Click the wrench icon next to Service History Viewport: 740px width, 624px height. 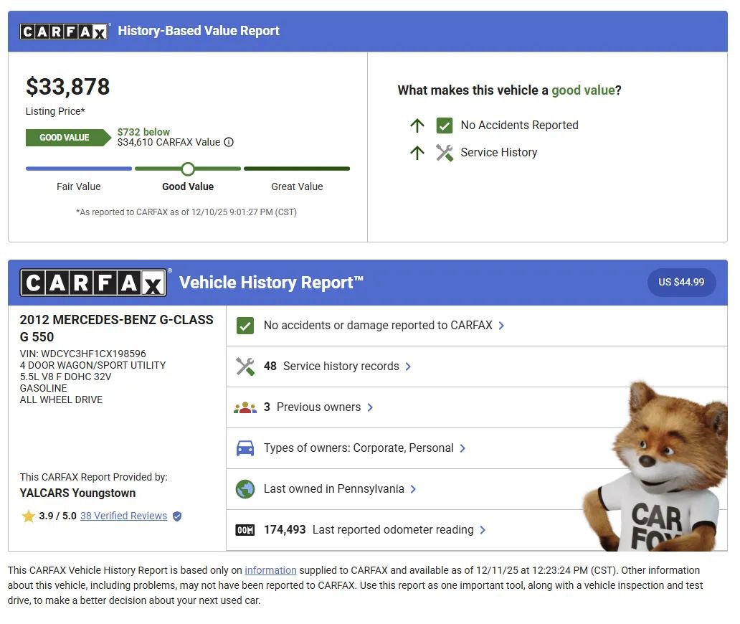(x=445, y=152)
